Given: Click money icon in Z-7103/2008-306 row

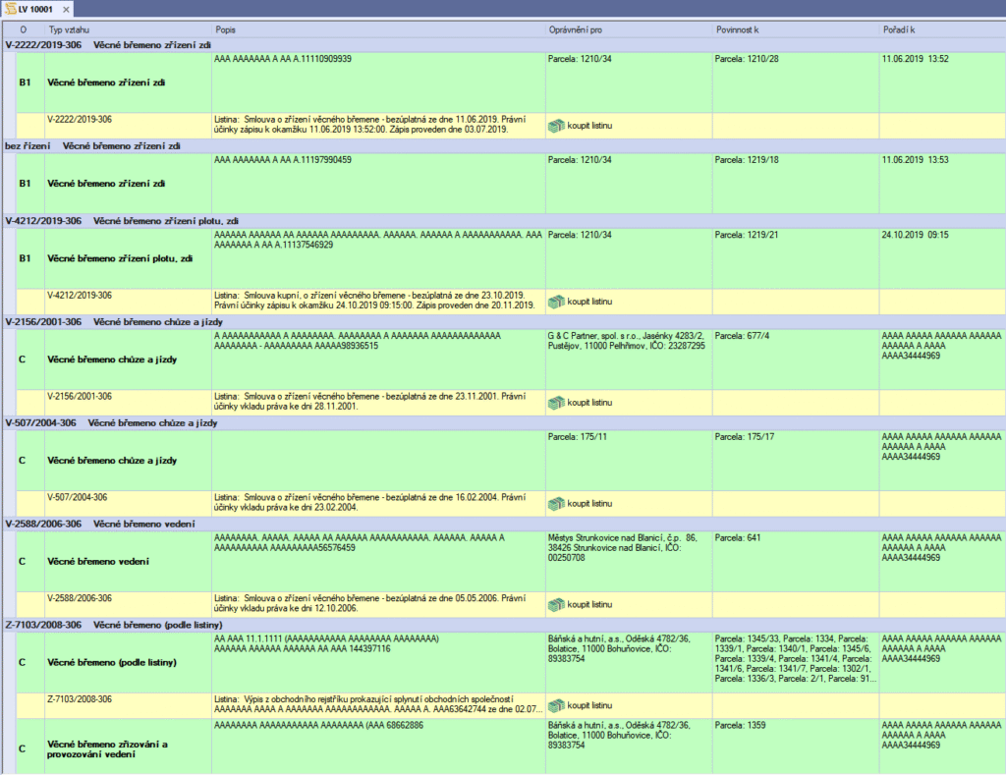Looking at the screenshot, I should click(556, 705).
